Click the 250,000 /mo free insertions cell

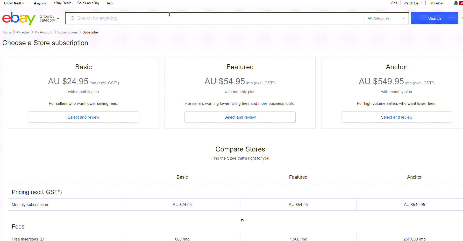(x=414, y=239)
